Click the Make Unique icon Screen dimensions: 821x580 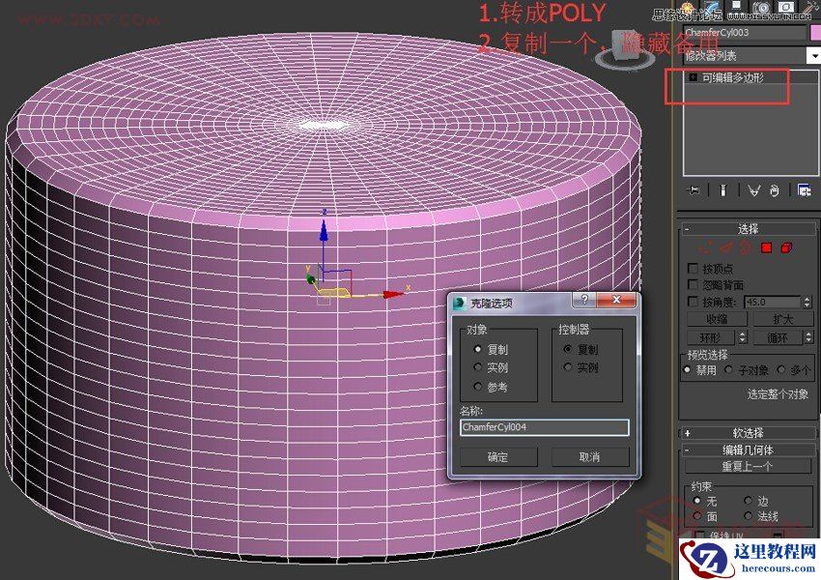(x=754, y=190)
